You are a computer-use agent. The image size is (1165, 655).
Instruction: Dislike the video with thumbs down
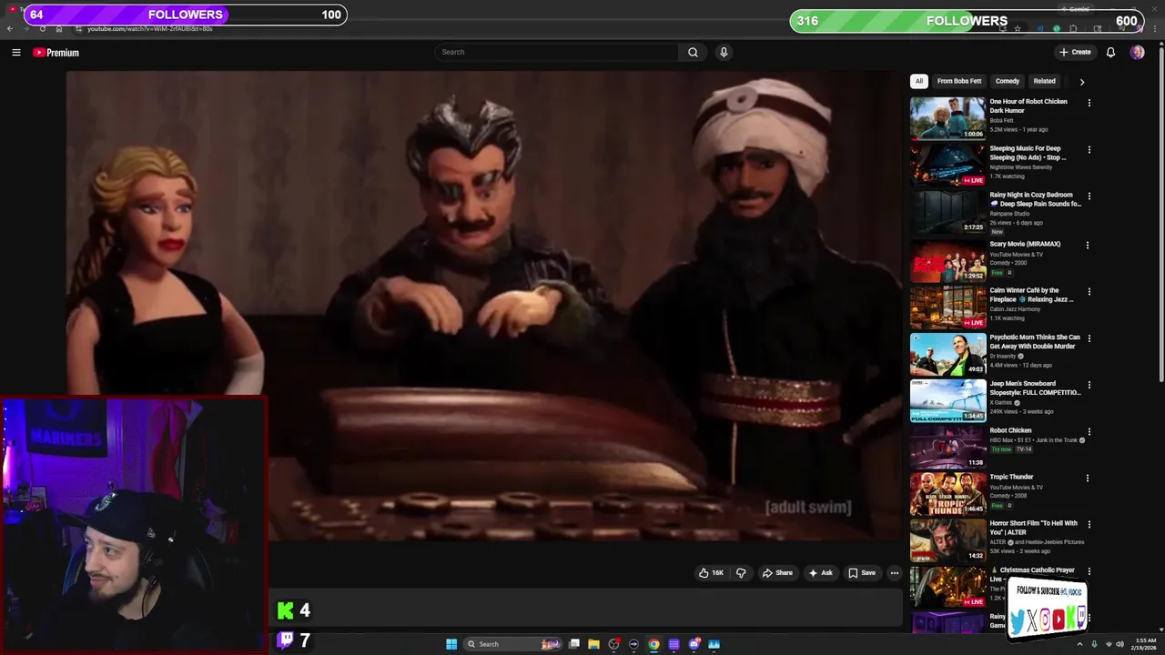pyautogui.click(x=741, y=573)
